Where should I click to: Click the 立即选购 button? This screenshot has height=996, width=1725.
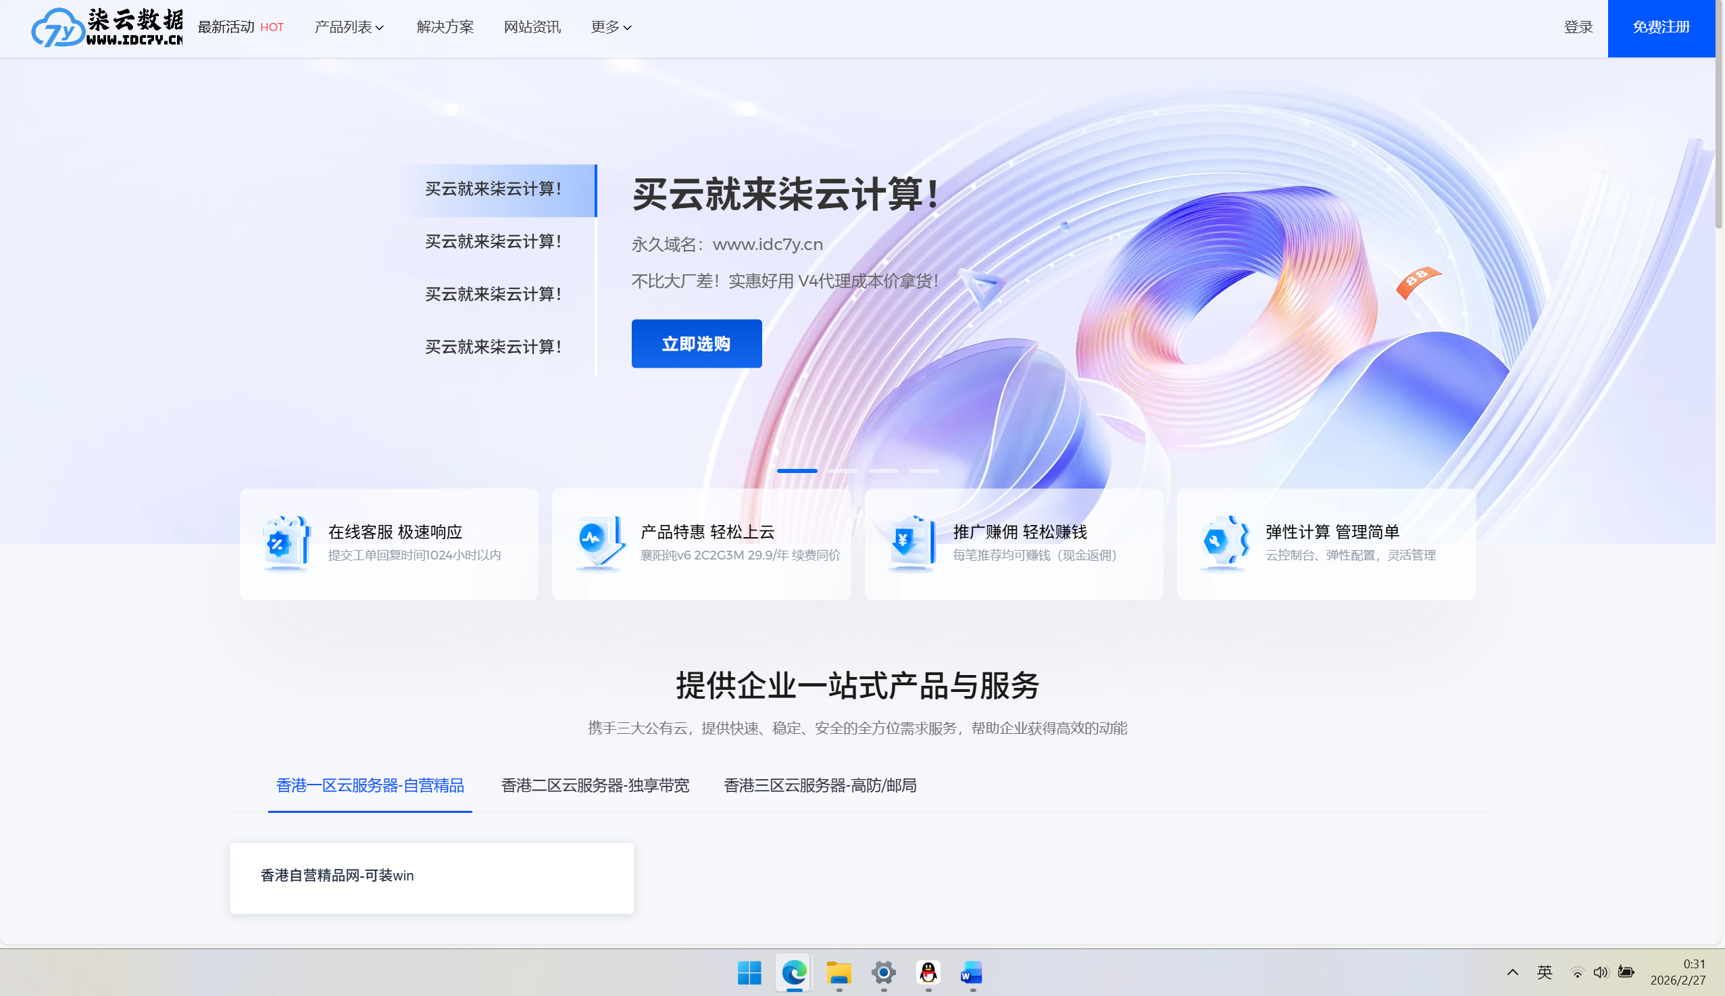coord(697,343)
